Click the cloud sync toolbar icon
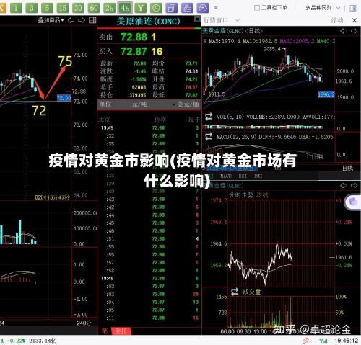The width and height of the screenshot is (361, 345). (203, 8)
